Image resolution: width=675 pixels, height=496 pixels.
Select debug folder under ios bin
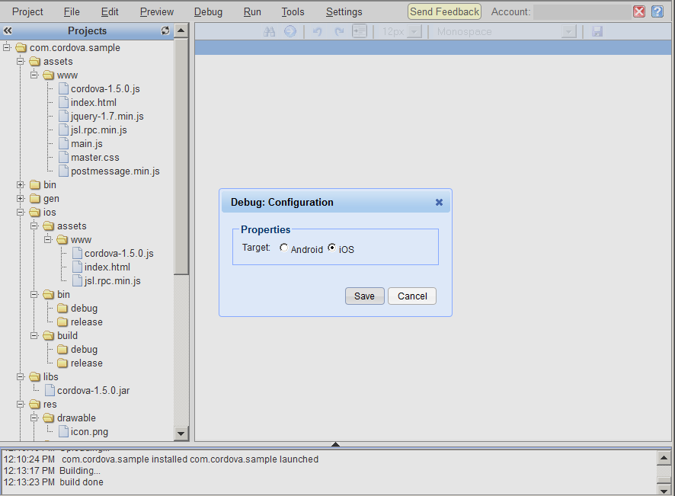coord(84,309)
